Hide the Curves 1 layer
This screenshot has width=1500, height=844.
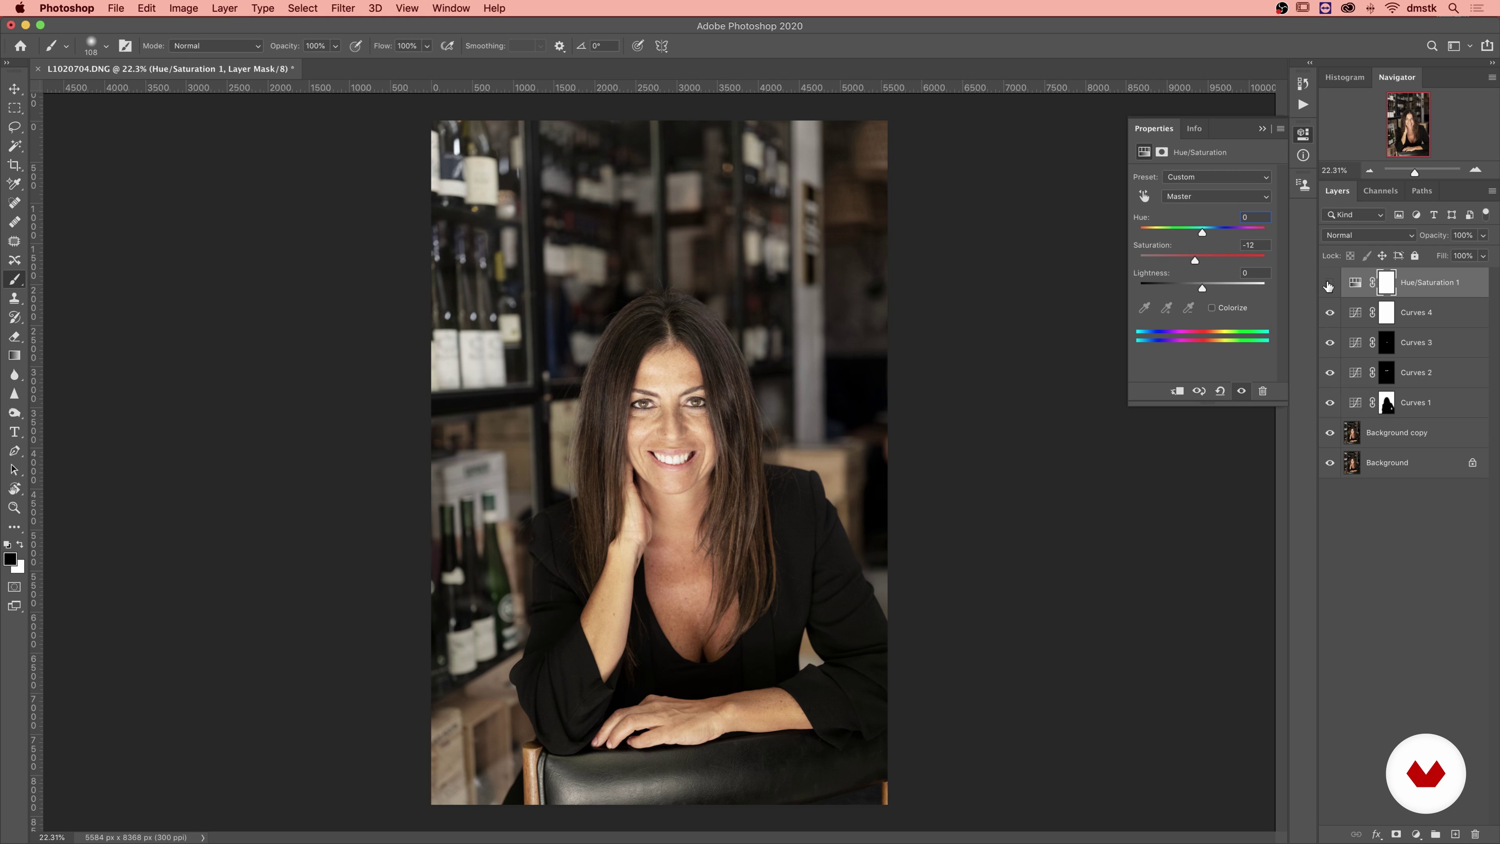(x=1330, y=403)
